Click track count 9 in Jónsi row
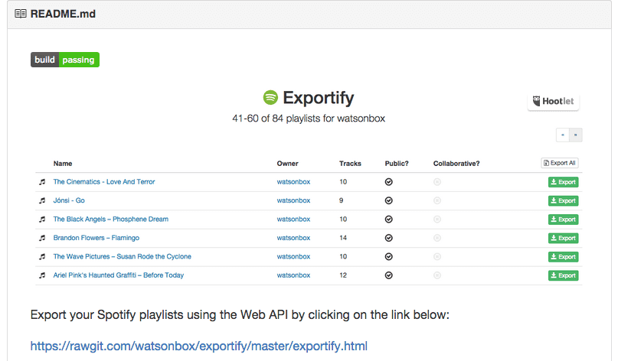This screenshot has height=361, width=618. (x=342, y=200)
